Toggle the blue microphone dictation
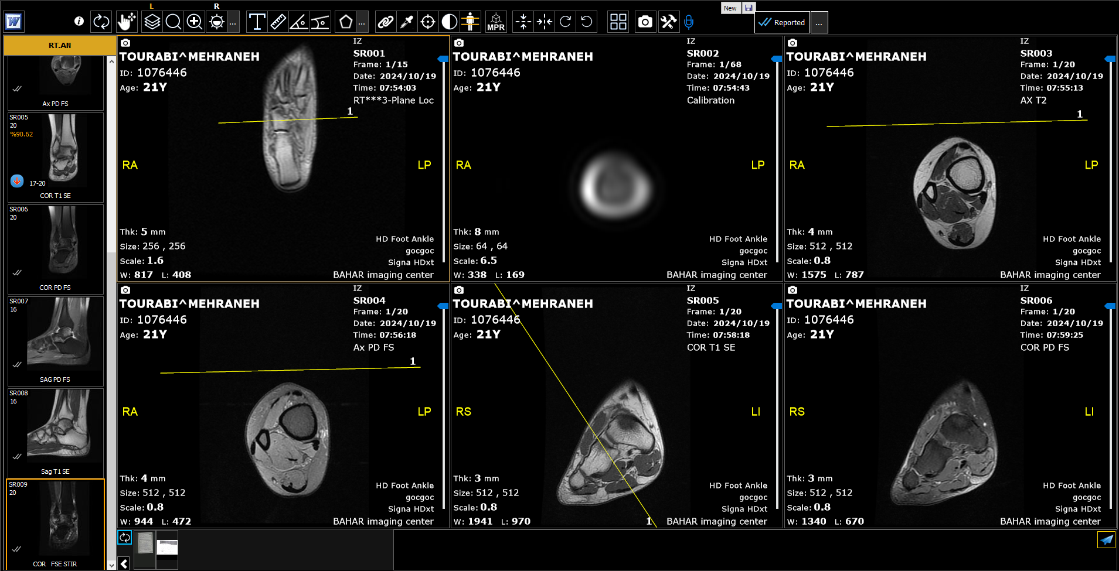The width and height of the screenshot is (1119, 571). click(x=689, y=22)
